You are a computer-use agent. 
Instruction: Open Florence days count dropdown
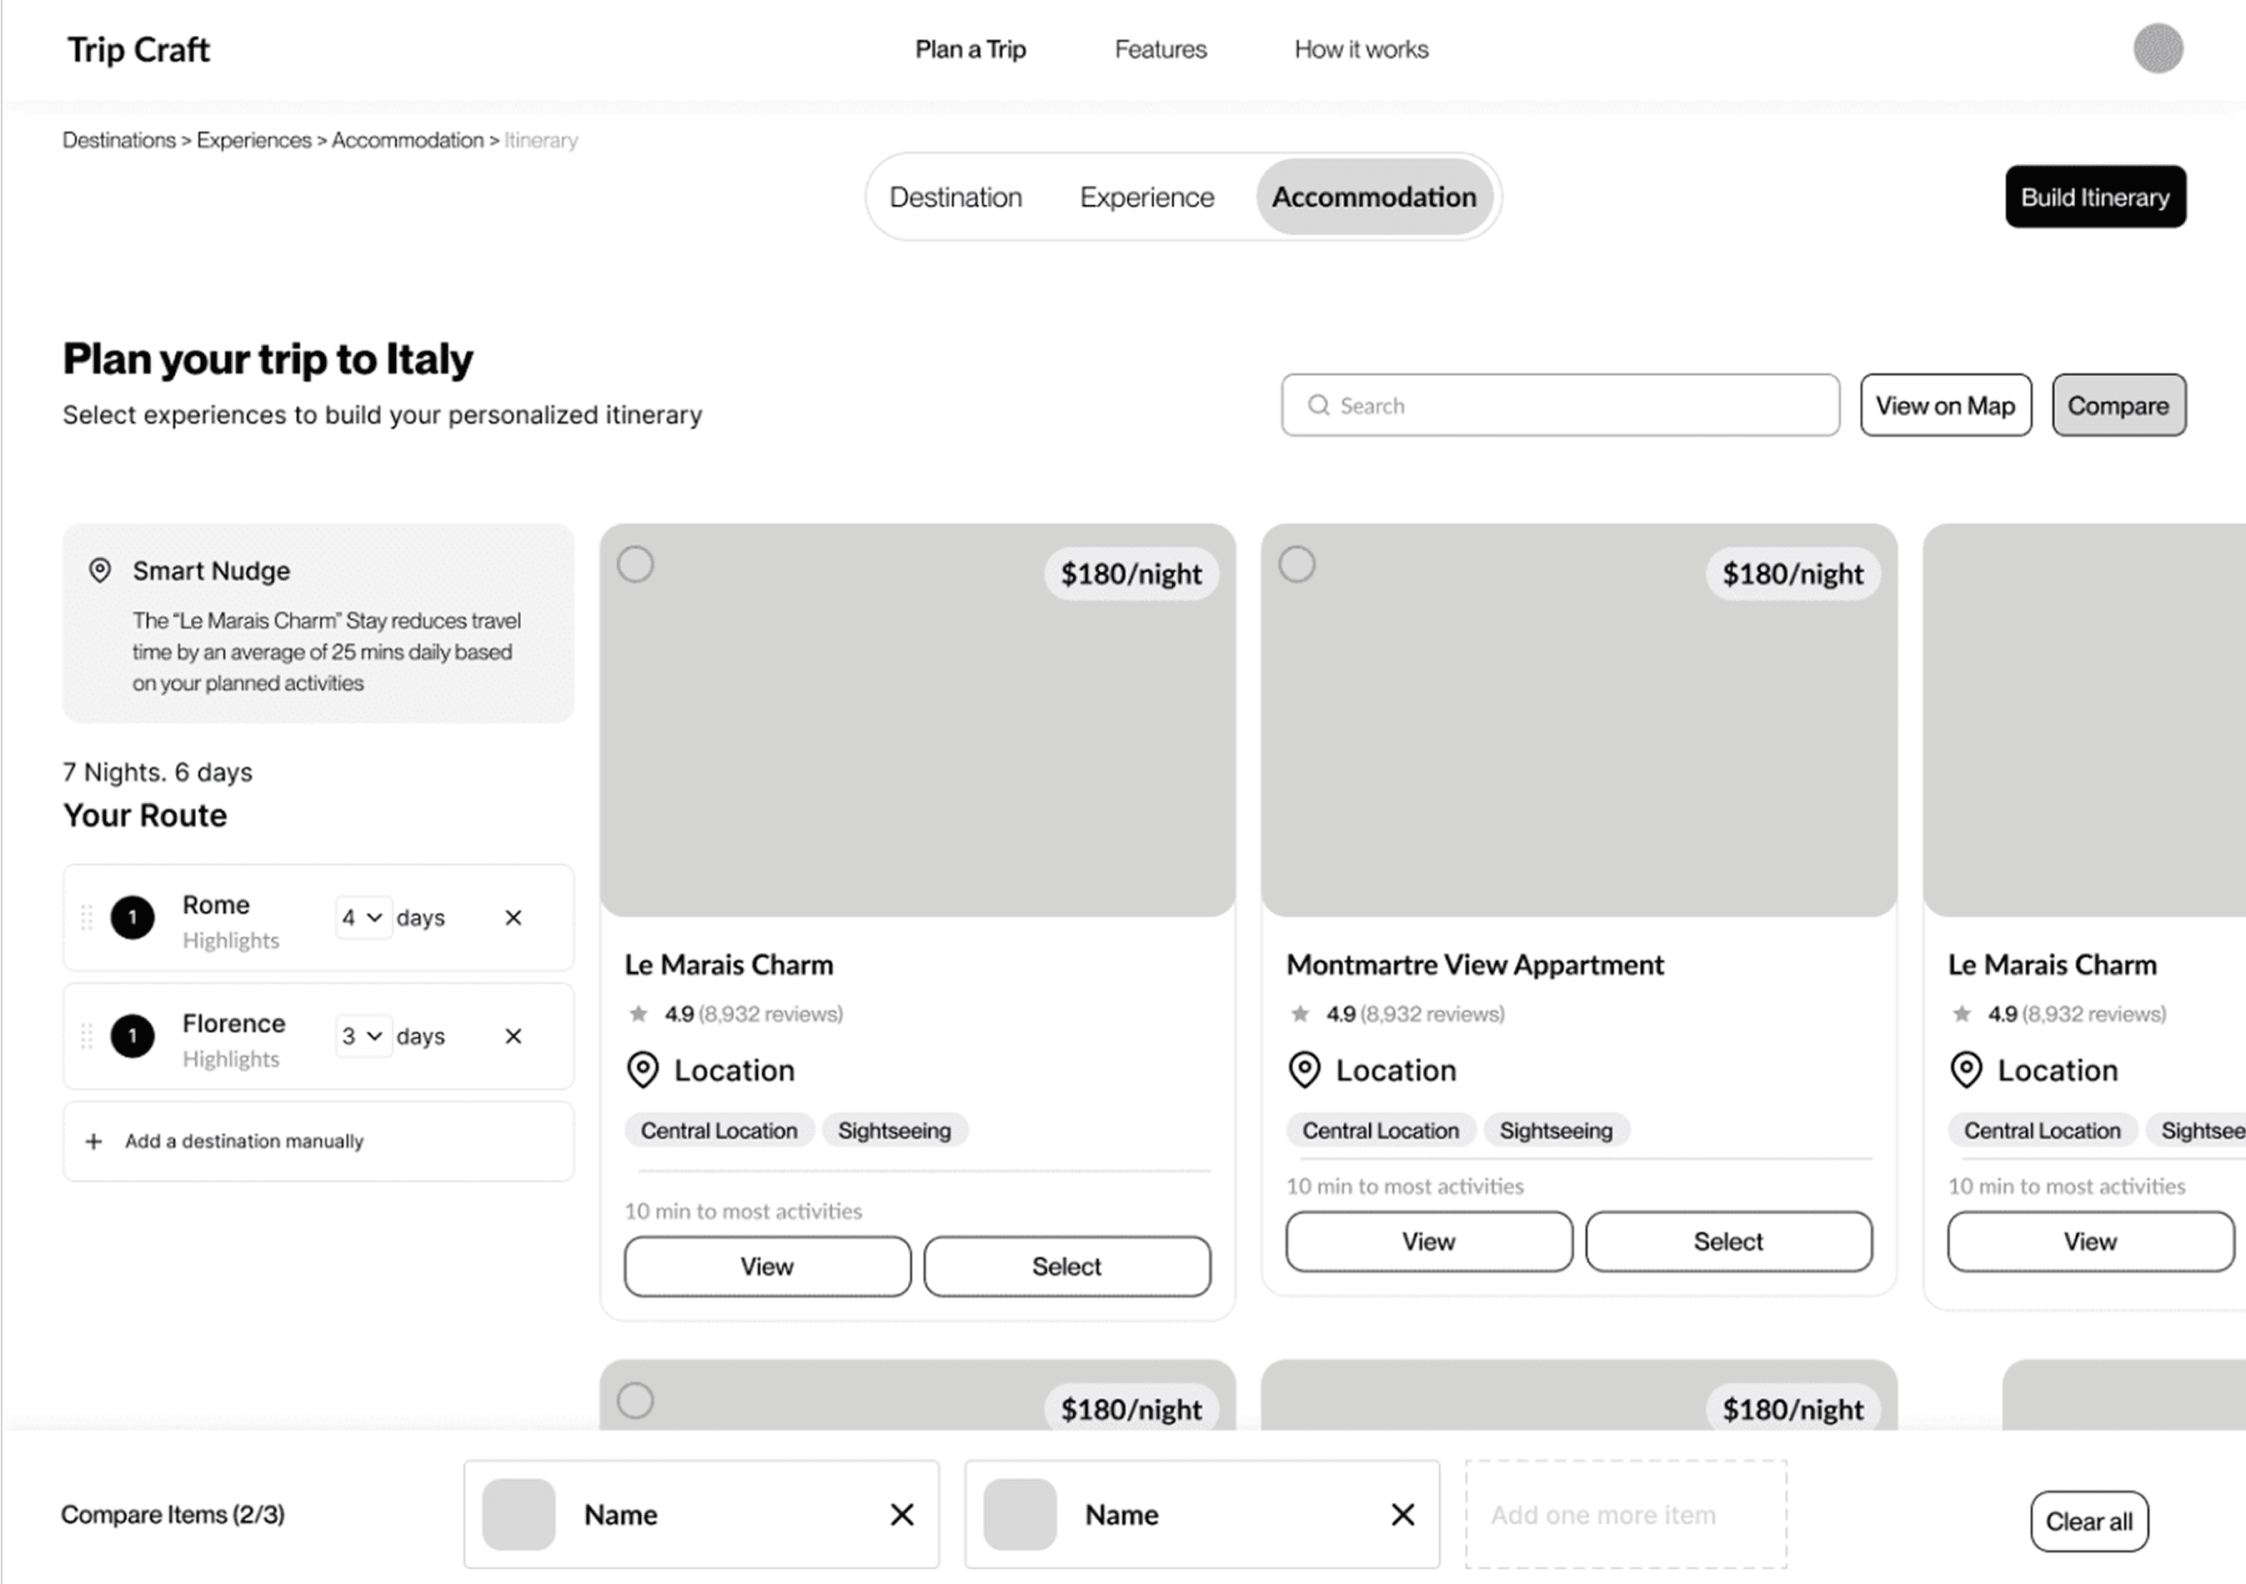362,1036
